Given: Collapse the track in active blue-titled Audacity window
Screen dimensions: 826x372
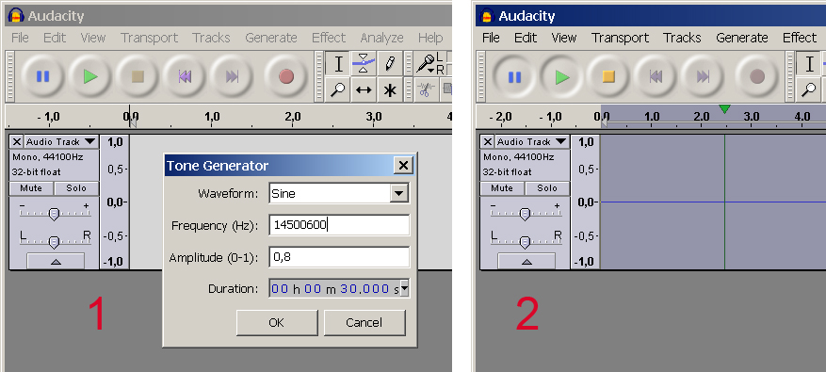Looking at the screenshot, I should 526,262.
